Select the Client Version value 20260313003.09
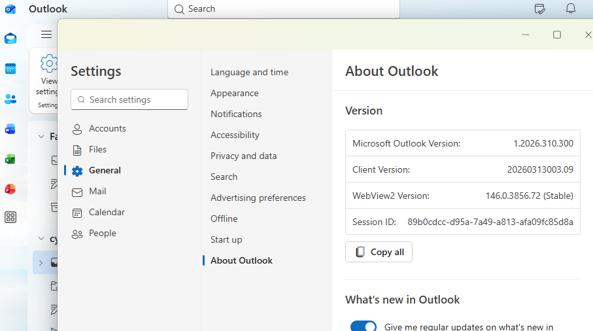The height and width of the screenshot is (331, 593). [x=540, y=169]
